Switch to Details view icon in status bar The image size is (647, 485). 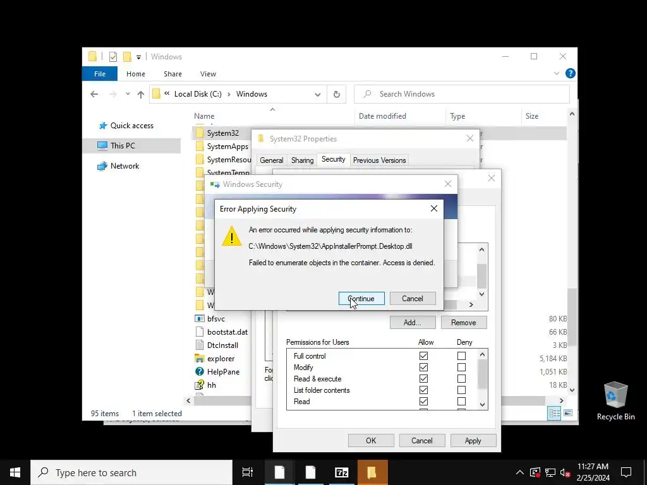pyautogui.click(x=554, y=413)
